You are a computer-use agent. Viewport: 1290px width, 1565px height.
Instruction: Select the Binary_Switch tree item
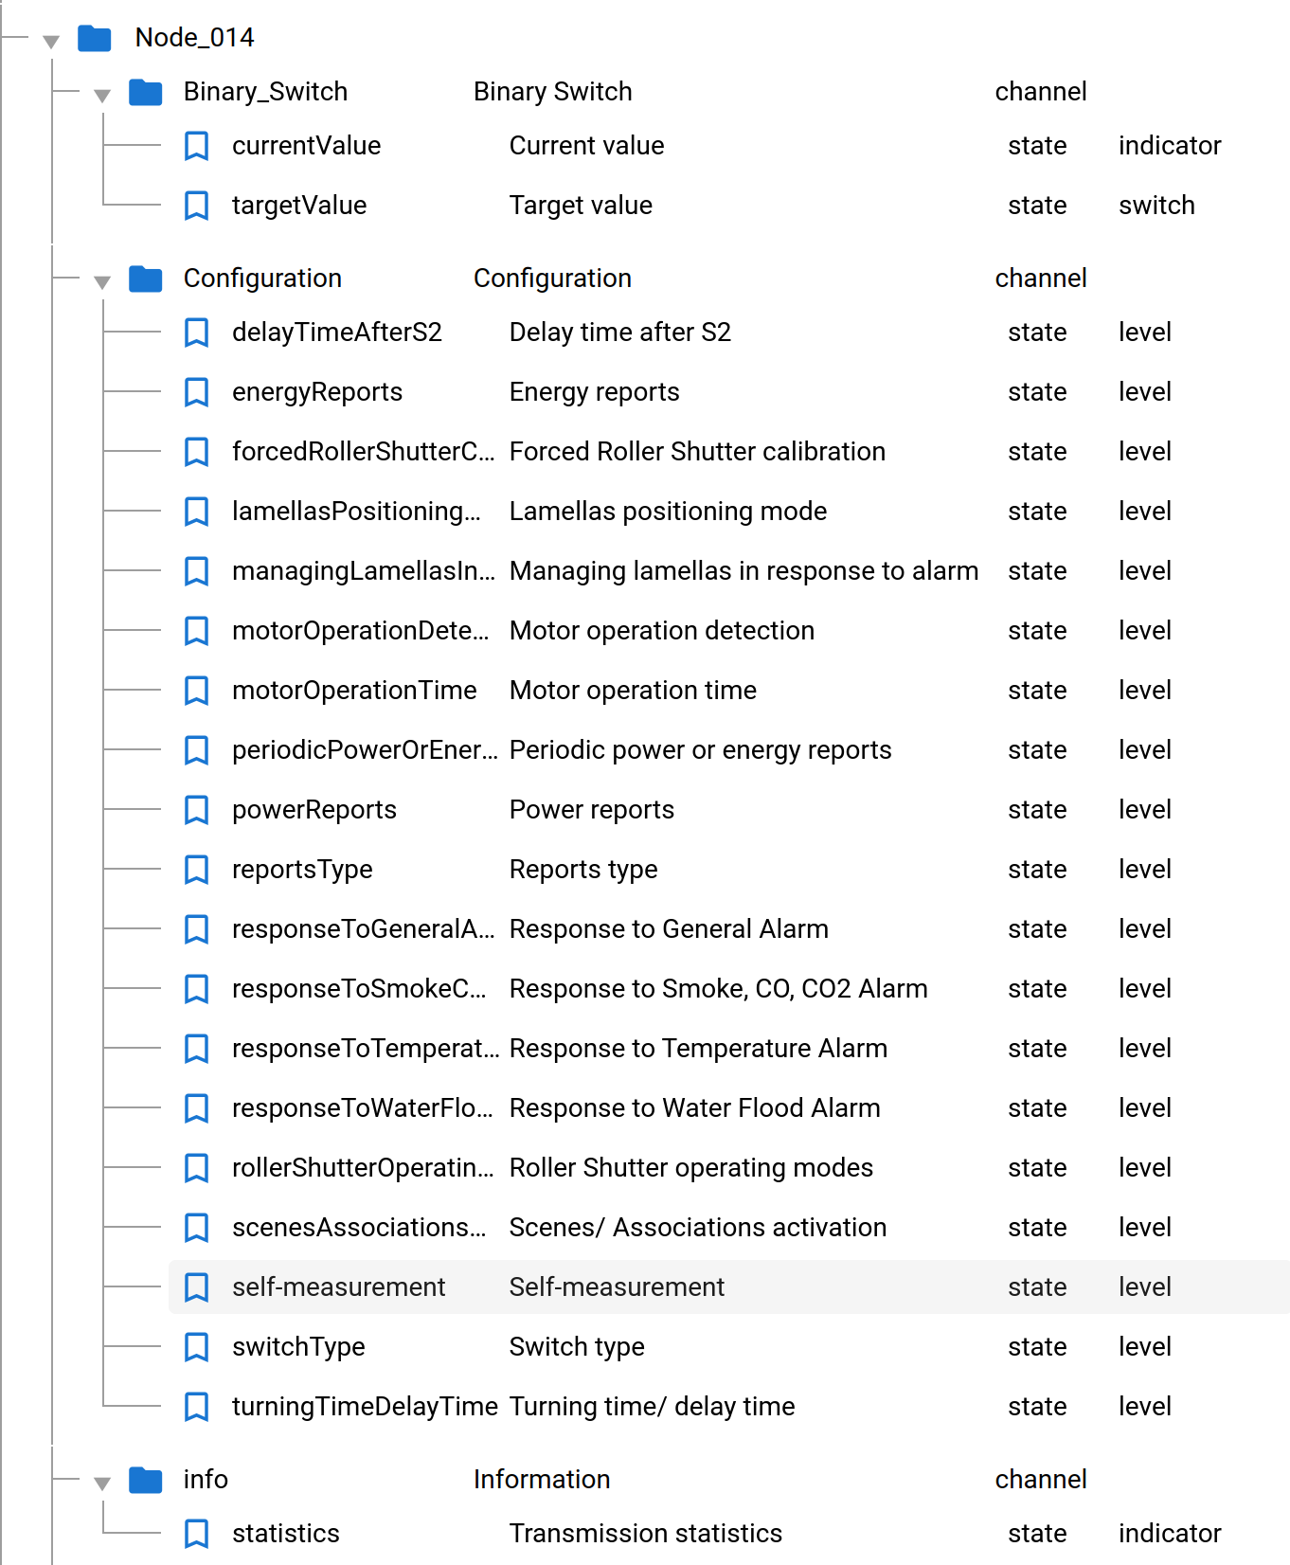(x=266, y=92)
